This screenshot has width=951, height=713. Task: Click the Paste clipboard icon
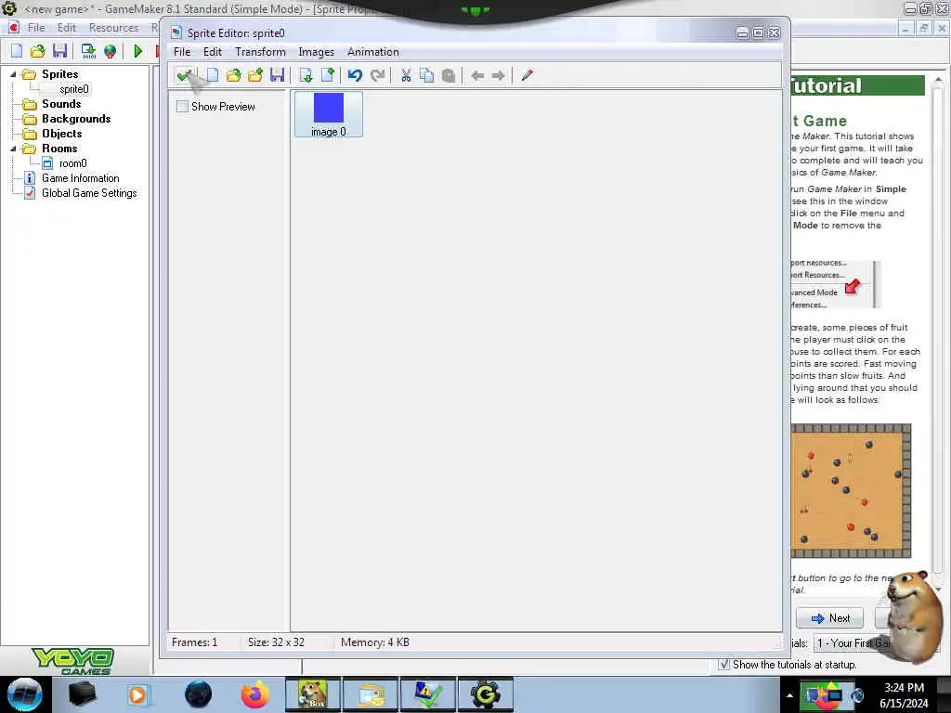pos(449,75)
